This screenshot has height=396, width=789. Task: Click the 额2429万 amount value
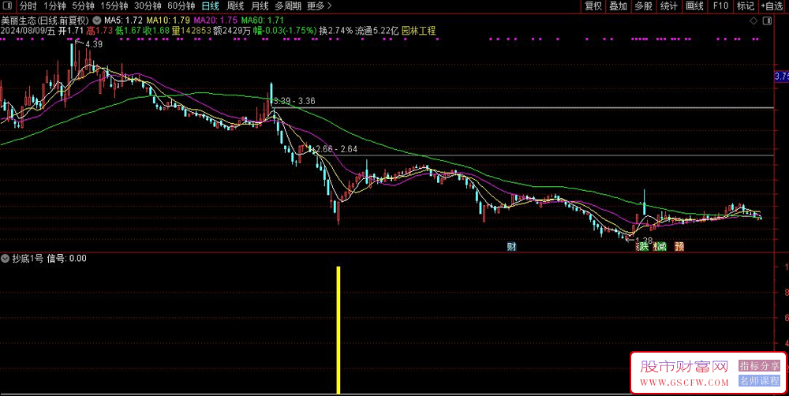[x=232, y=31]
